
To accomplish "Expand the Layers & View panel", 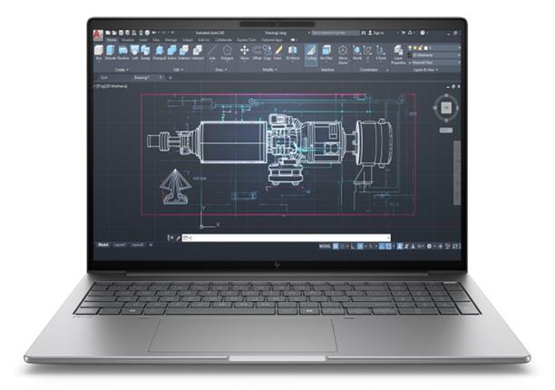I will 426,70.
